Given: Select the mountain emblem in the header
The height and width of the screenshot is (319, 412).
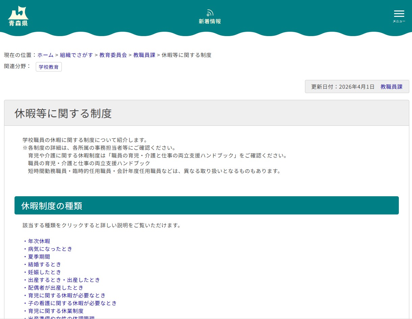Looking at the screenshot, I should [18, 13].
